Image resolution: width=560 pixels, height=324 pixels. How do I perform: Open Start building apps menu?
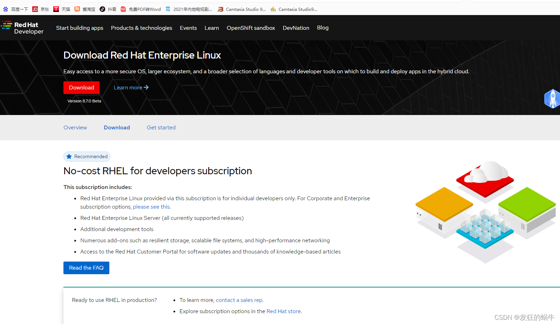pos(80,28)
